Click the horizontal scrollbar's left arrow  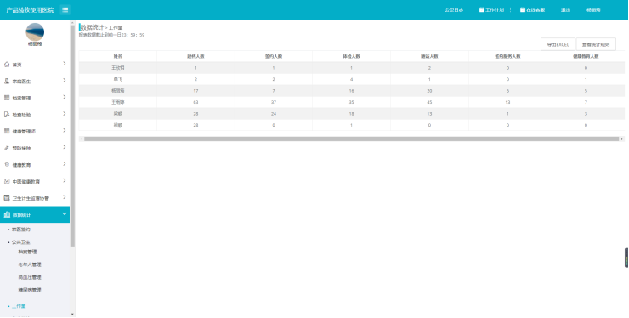pyautogui.click(x=82, y=139)
